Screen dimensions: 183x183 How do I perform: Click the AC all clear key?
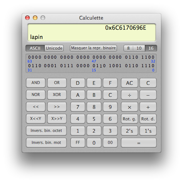pos(129,83)
